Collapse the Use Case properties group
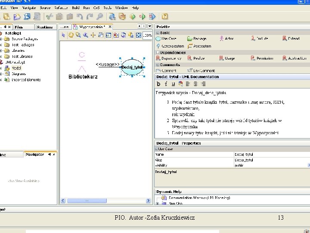This screenshot has width=310, height=233. 156,149
